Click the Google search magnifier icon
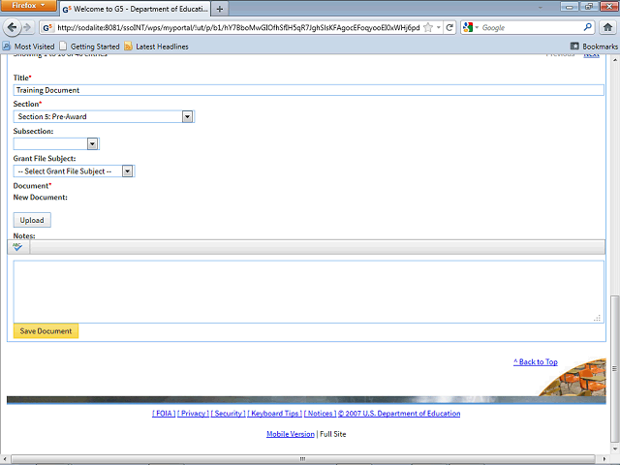 (588, 27)
